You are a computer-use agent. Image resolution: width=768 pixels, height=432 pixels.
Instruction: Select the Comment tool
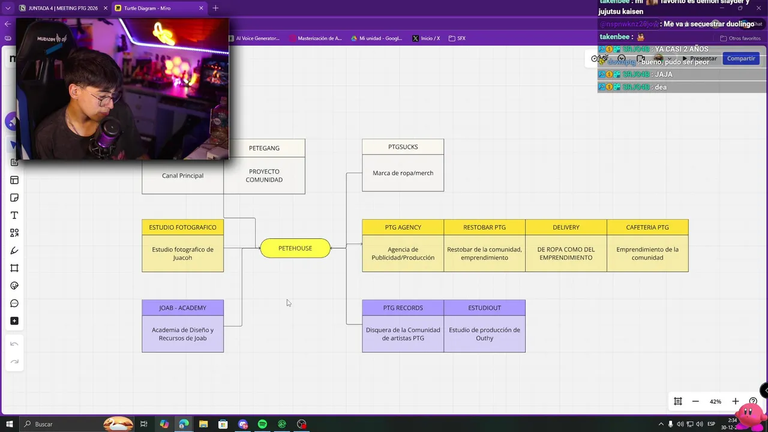coord(14,303)
